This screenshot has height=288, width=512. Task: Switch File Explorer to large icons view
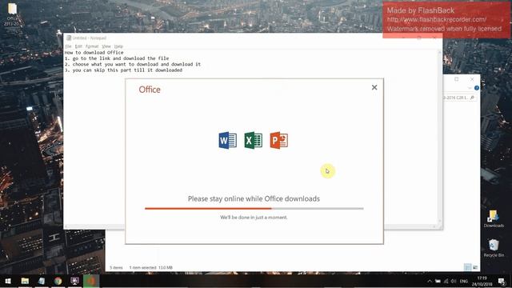(475, 267)
